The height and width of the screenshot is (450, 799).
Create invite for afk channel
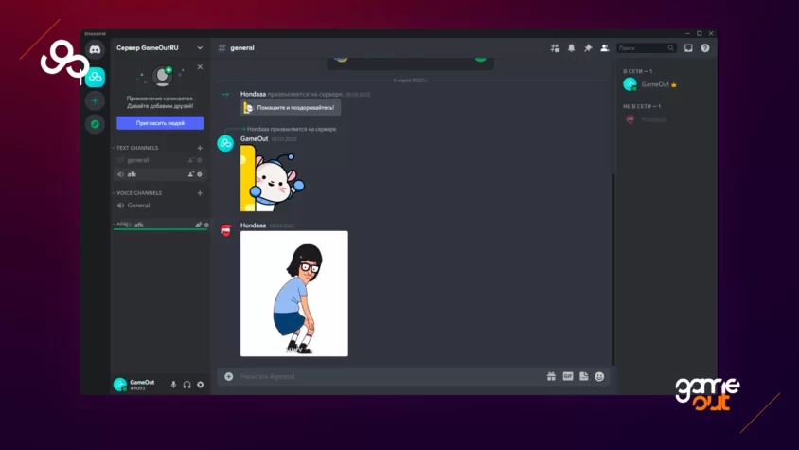[x=191, y=174]
